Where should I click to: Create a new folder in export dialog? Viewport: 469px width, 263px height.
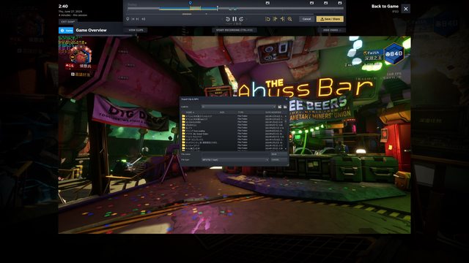pyautogui.click(x=285, y=107)
